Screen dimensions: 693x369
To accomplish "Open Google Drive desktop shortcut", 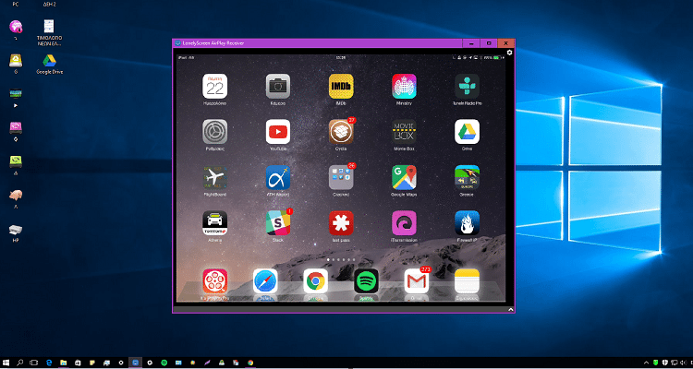I will 49,63.
